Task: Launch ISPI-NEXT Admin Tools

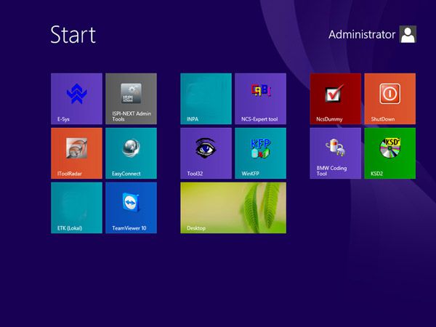Action: (x=131, y=99)
